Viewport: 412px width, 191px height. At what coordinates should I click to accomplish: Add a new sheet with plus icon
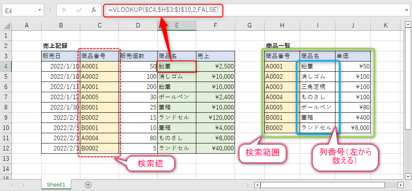click(x=87, y=185)
